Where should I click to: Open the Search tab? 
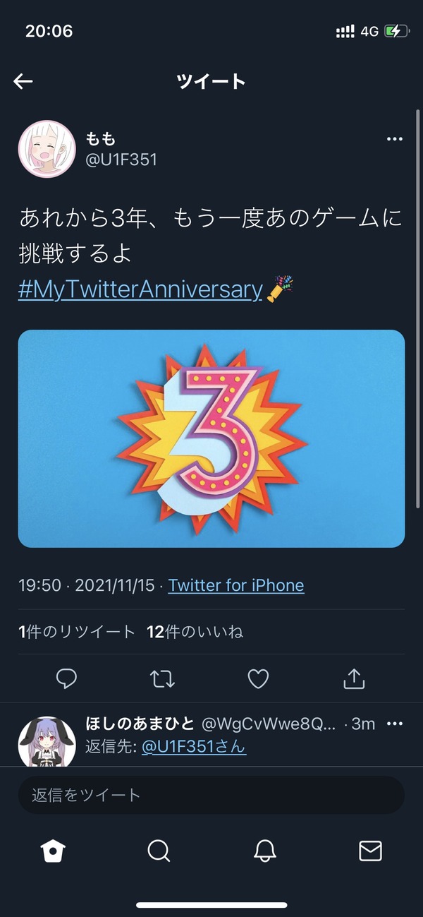[x=159, y=851]
